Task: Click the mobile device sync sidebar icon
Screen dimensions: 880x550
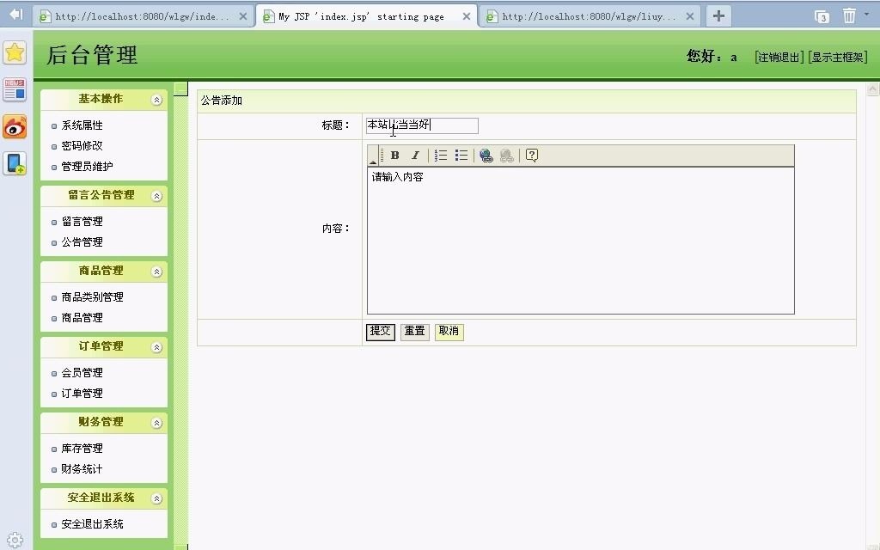Action: [14, 163]
